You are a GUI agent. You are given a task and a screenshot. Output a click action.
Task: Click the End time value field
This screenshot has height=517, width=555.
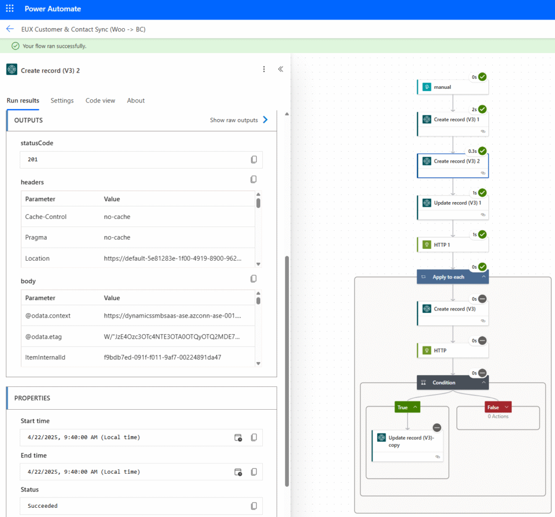[141, 472]
